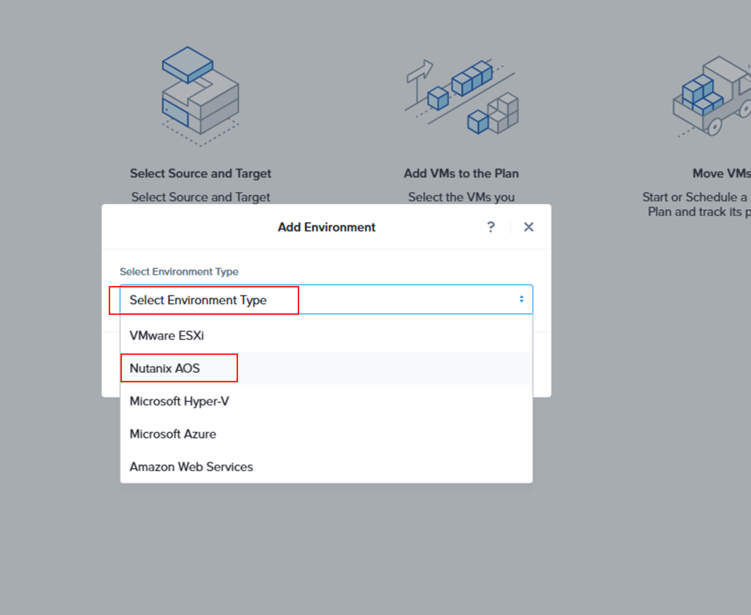Image resolution: width=751 pixels, height=615 pixels.
Task: Click the 'Select Environment Type' field label
Action: coord(179,272)
